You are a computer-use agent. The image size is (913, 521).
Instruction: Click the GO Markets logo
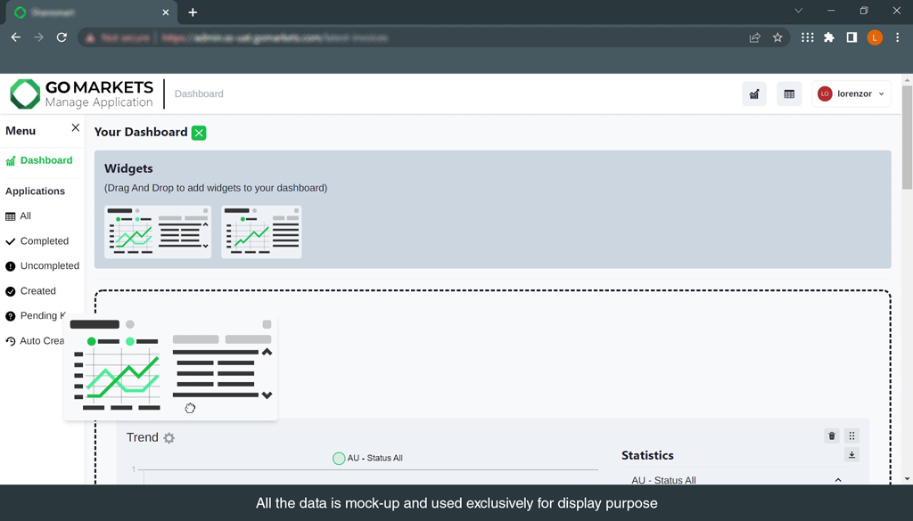[x=81, y=94]
